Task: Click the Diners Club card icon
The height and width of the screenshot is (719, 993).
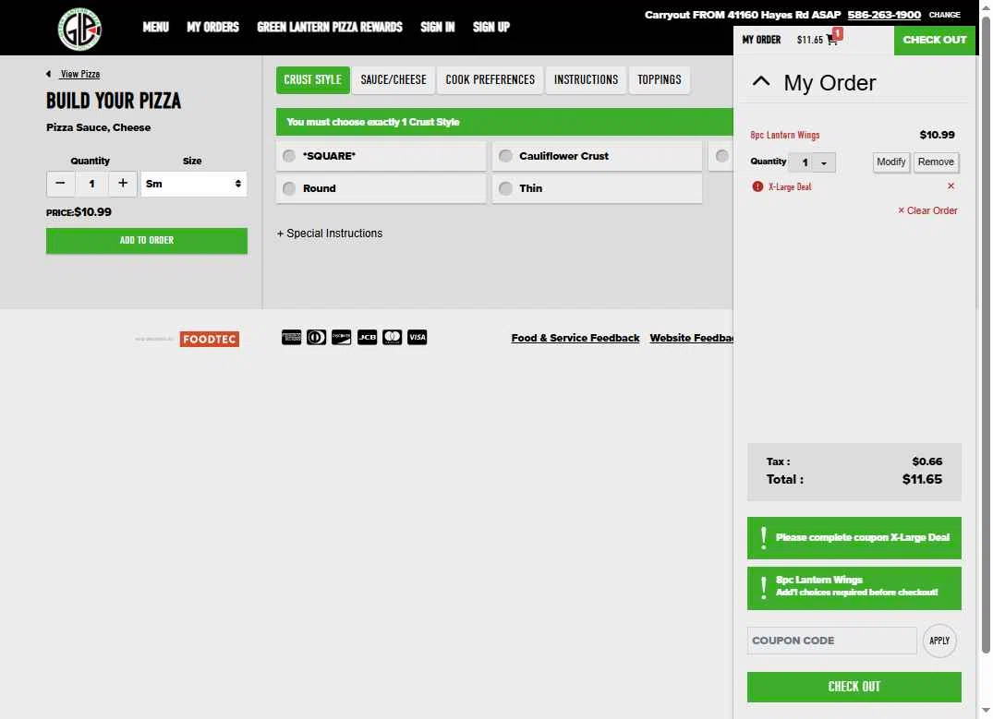Action: [317, 337]
